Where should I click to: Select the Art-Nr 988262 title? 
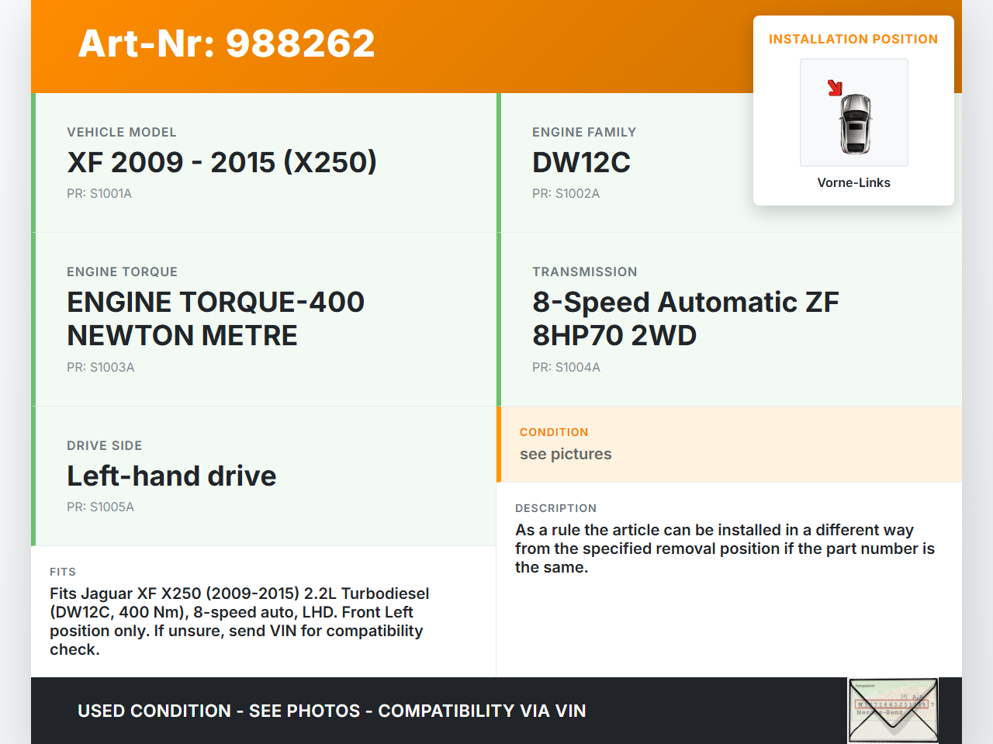227,43
